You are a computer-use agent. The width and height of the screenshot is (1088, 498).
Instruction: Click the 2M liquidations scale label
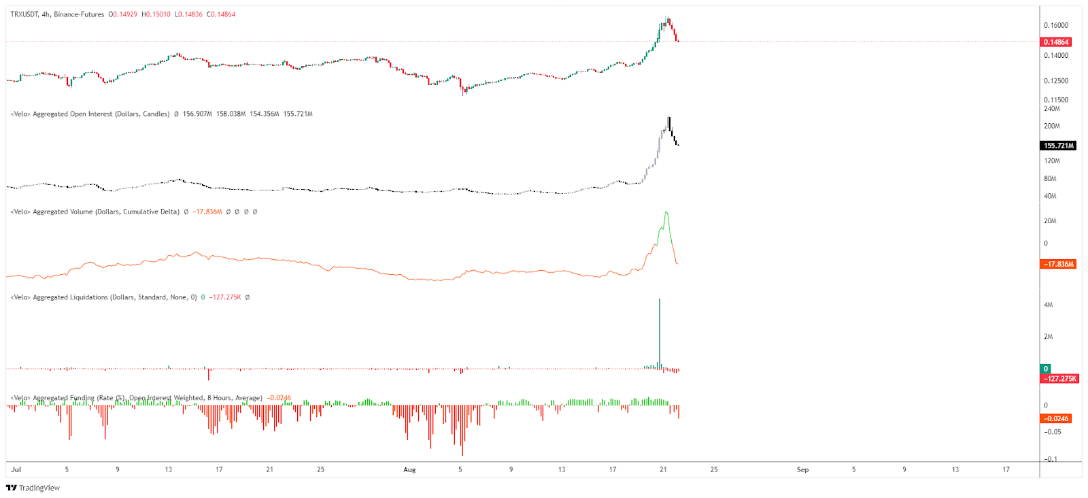(x=1049, y=337)
